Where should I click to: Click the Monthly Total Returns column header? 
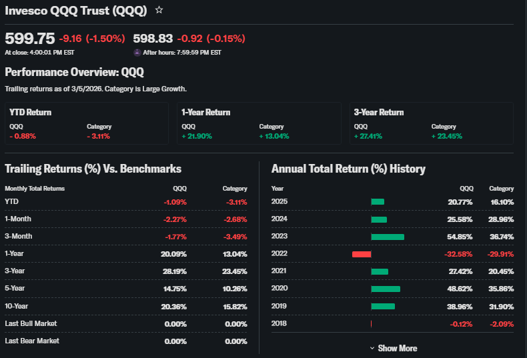point(35,189)
